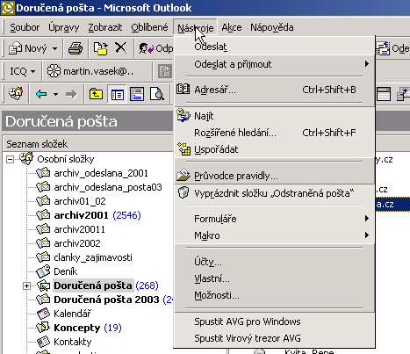Click the Print preview icon
This screenshot has width=410, height=354.
coord(157,94)
